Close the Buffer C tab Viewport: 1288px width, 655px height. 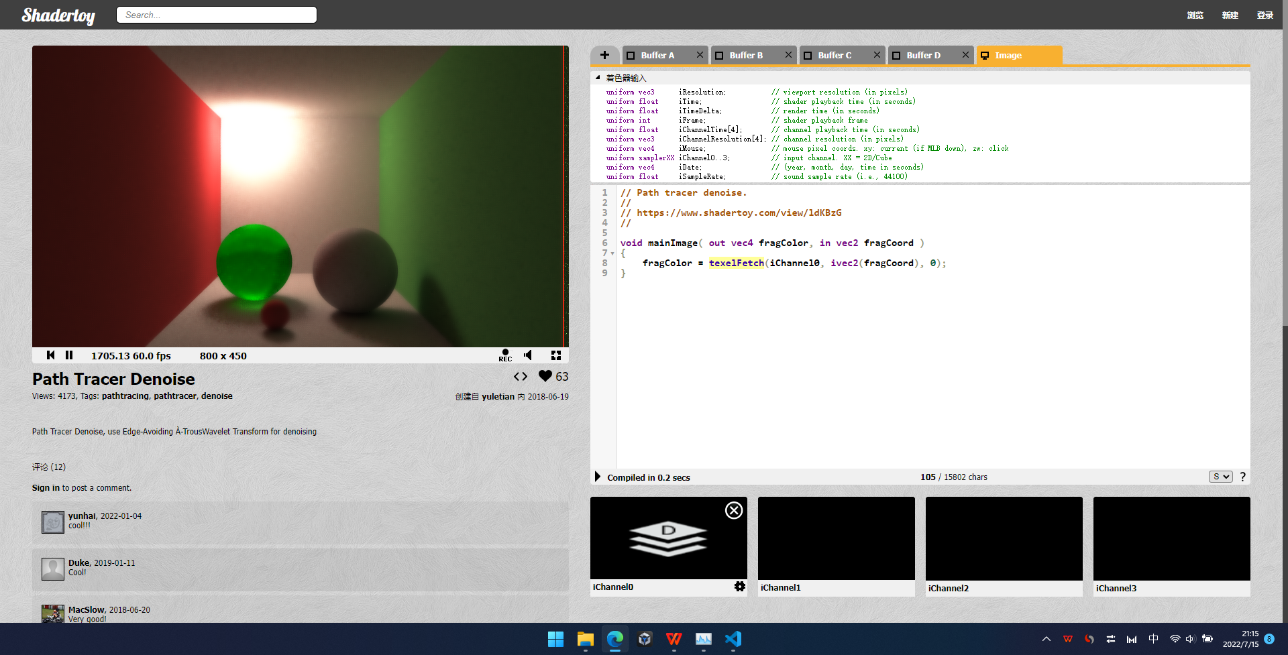pos(877,55)
